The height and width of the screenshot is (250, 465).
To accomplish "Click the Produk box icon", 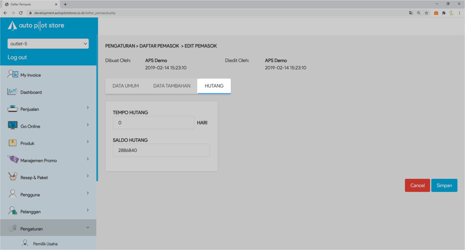I will (12, 143).
